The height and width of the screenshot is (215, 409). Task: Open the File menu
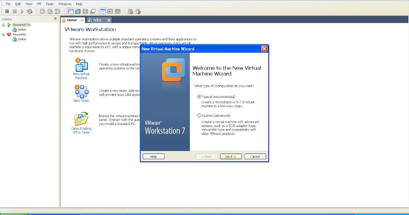(8, 4)
